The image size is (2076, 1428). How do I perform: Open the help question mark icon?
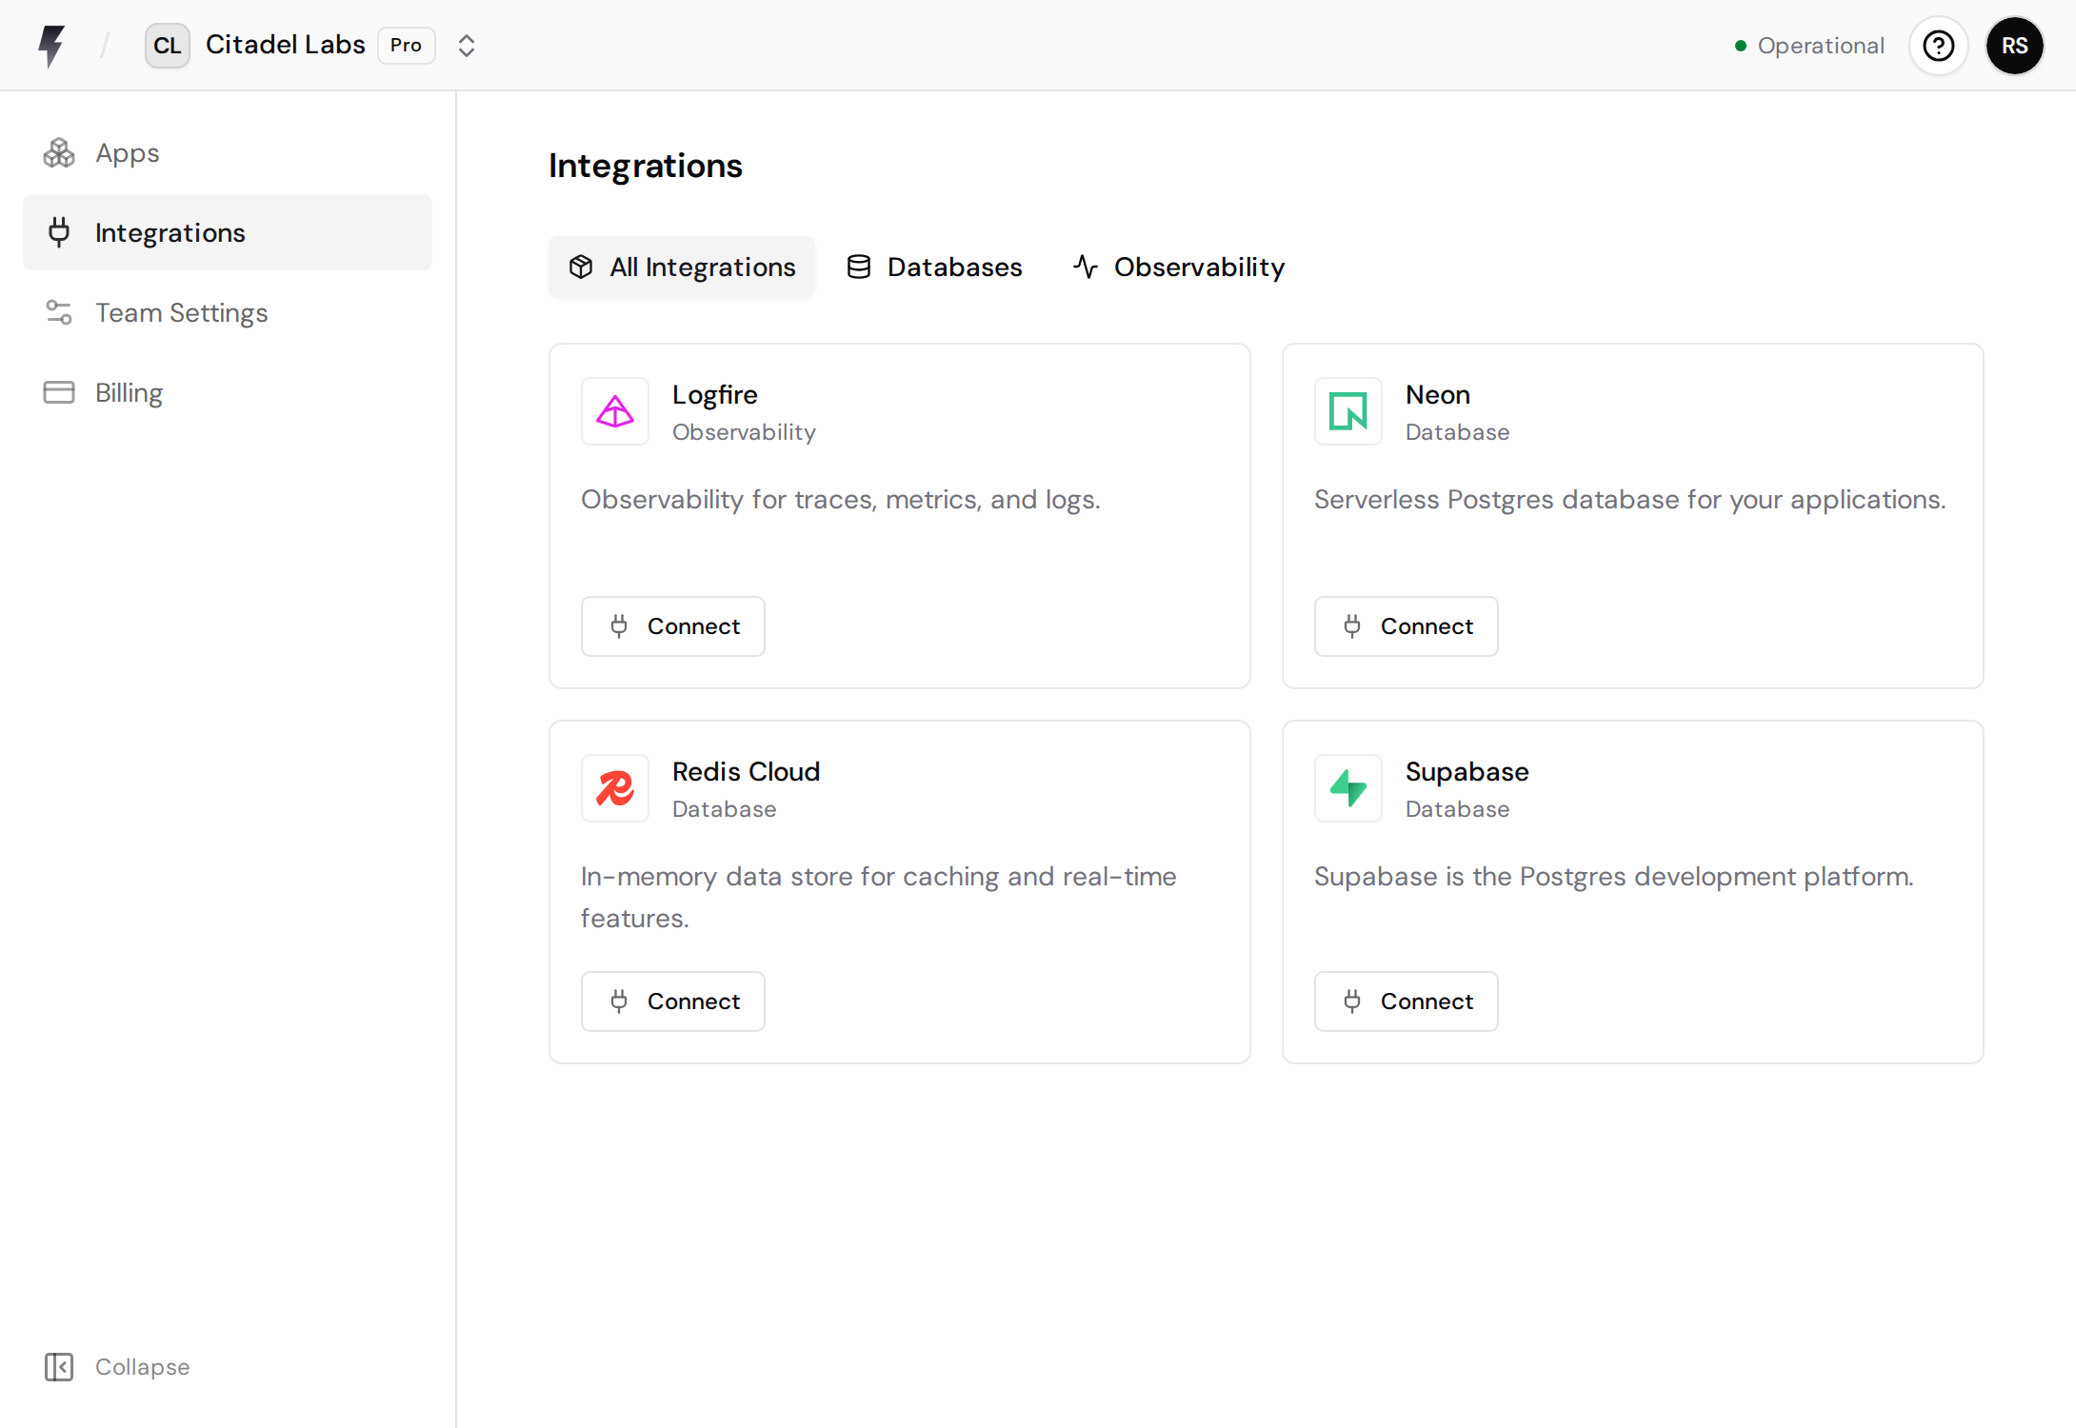pyautogui.click(x=1938, y=46)
